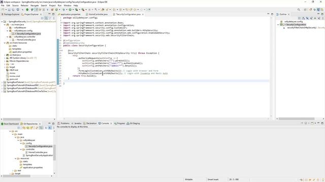
Task: Click Smart Insert in status bar
Action: [x=213, y=179]
